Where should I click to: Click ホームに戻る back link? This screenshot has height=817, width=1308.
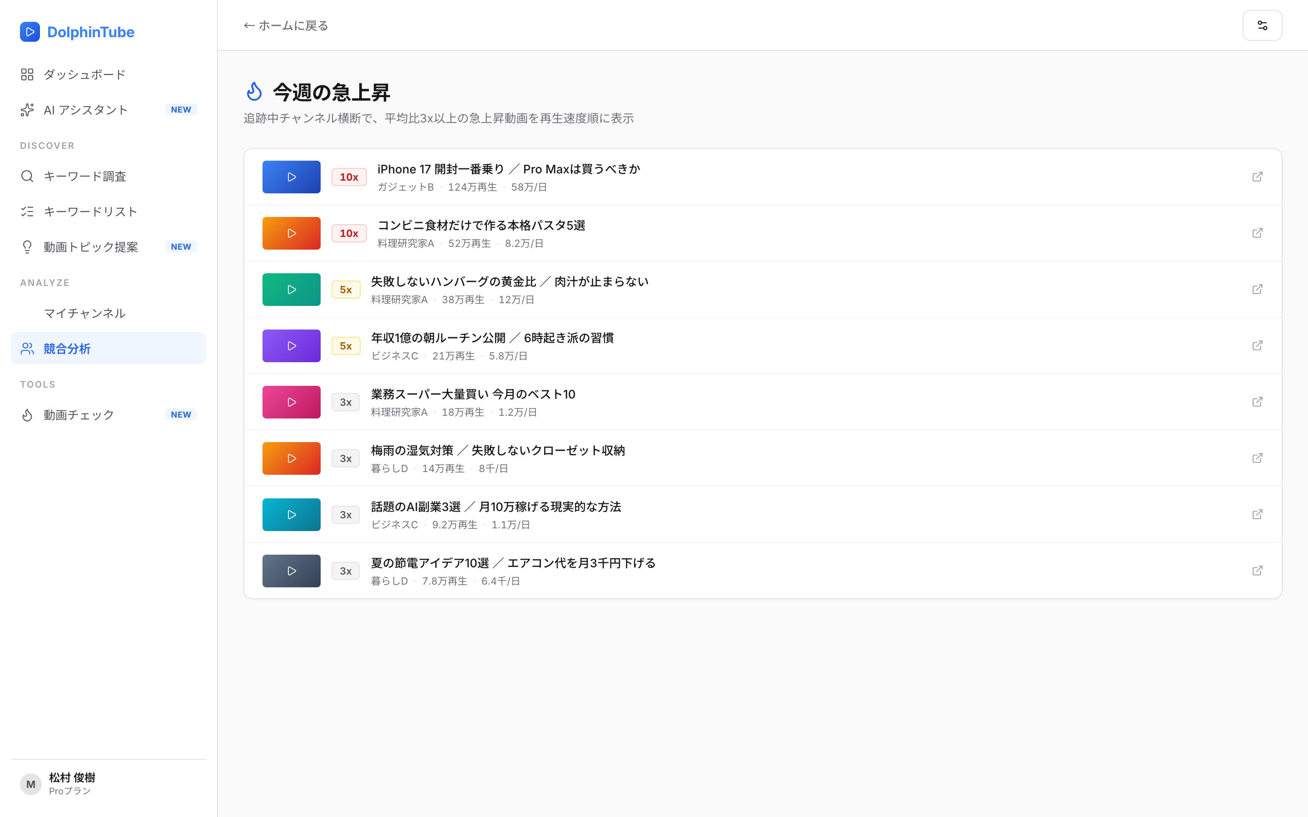tap(285, 25)
